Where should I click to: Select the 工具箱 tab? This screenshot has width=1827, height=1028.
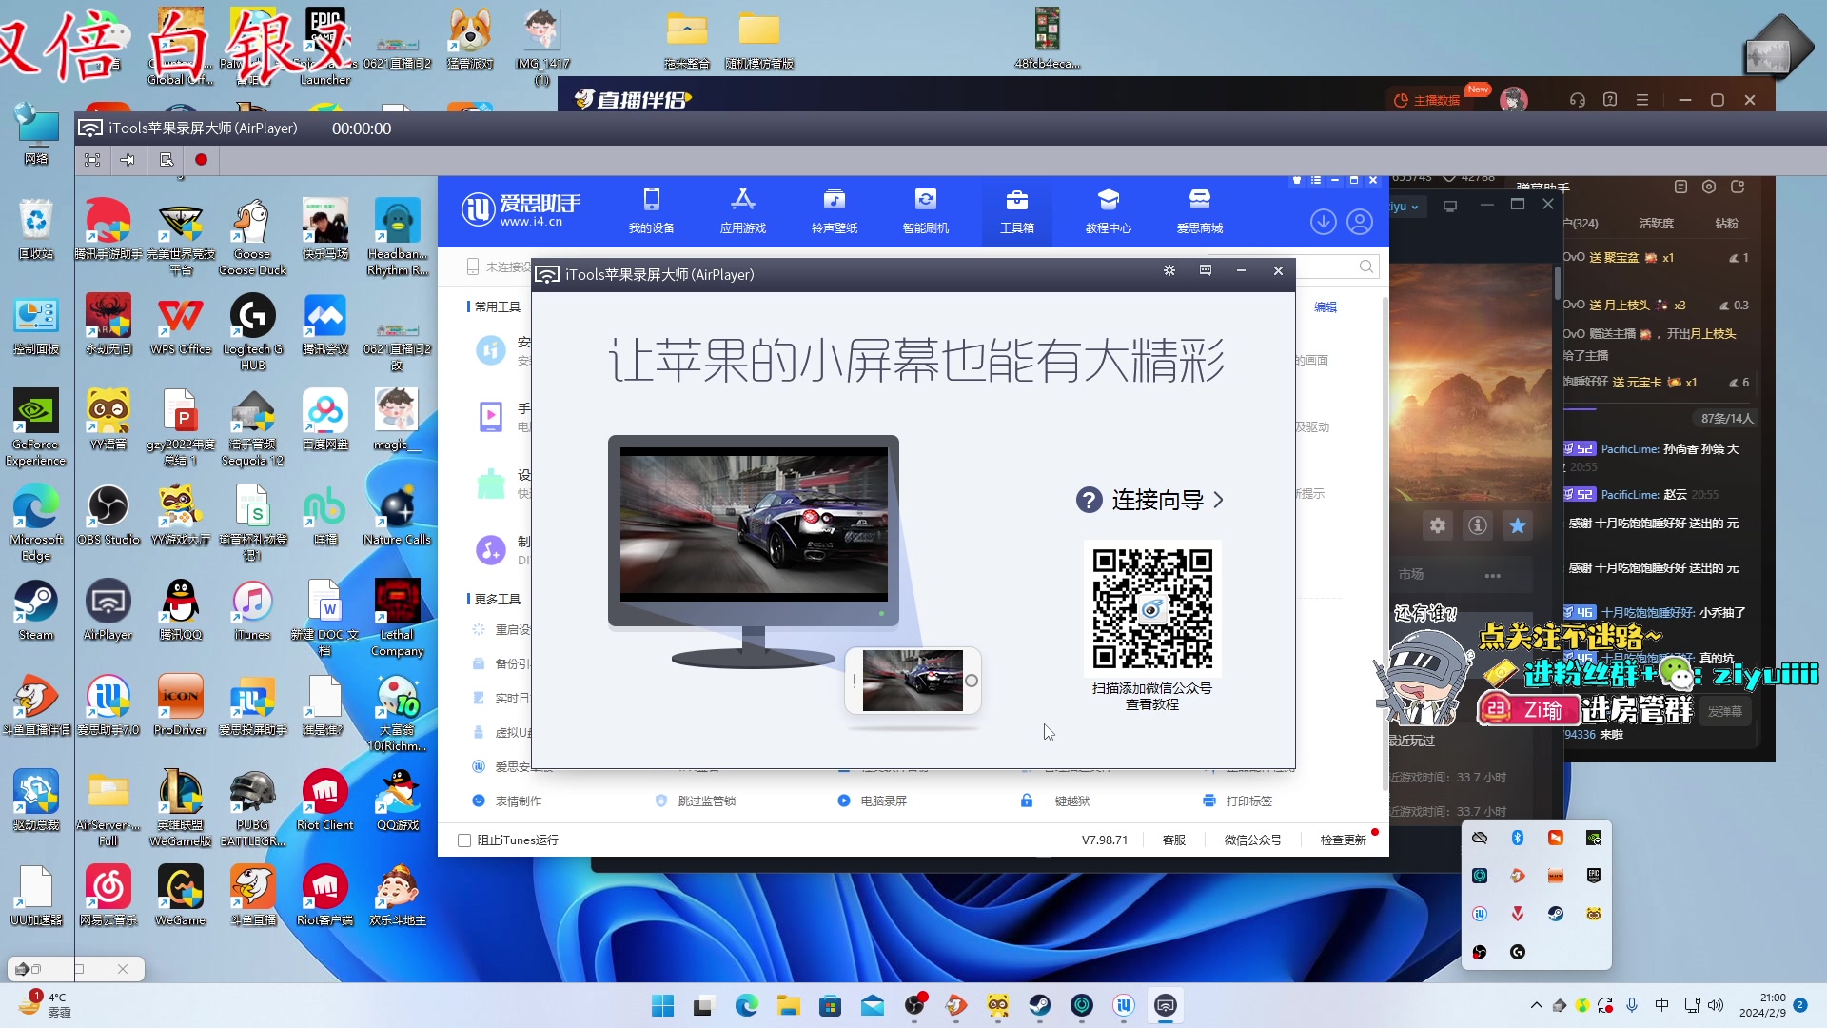click(1016, 210)
